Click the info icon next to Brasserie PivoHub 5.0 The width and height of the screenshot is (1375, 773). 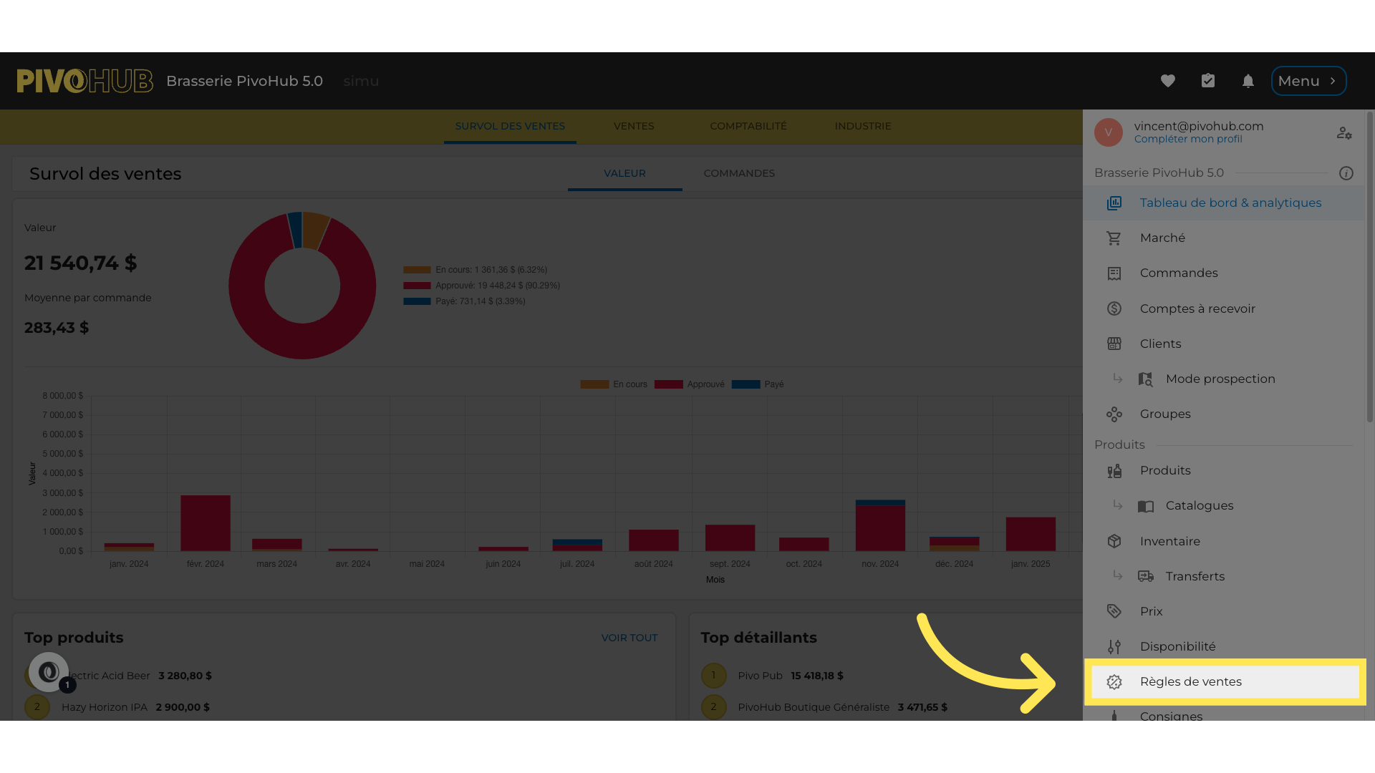[1346, 173]
